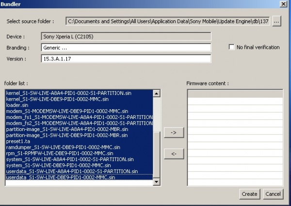Select userdata_S1-SW-LIVE-DBE9 MMC.sin file

coord(79,177)
